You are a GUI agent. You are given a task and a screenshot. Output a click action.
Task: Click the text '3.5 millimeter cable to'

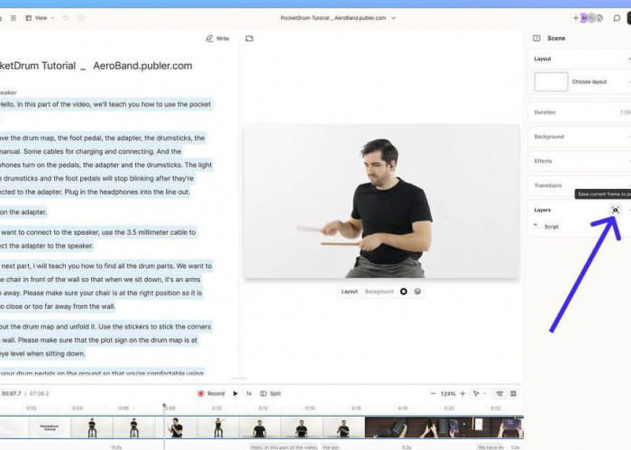(161, 232)
